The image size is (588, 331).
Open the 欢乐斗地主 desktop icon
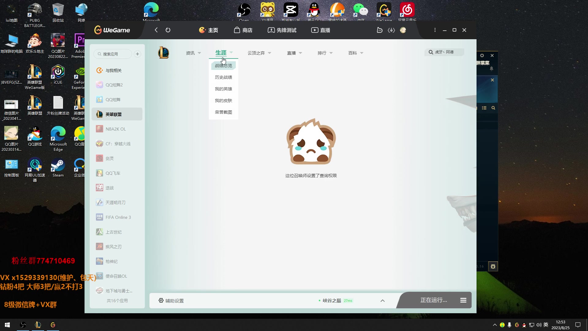(x=35, y=44)
